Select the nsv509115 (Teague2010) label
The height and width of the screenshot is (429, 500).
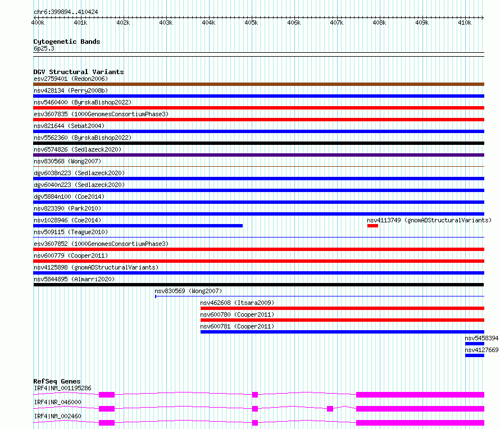[x=71, y=232]
